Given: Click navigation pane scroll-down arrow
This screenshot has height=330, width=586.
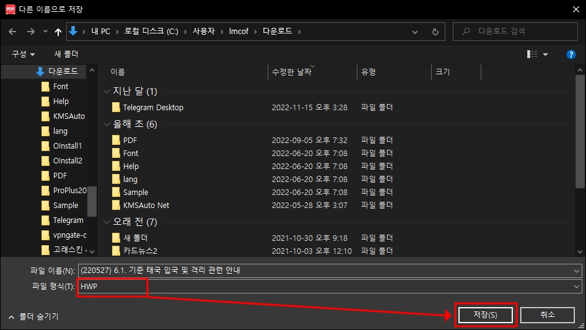Looking at the screenshot, I should pyautogui.click(x=92, y=252).
